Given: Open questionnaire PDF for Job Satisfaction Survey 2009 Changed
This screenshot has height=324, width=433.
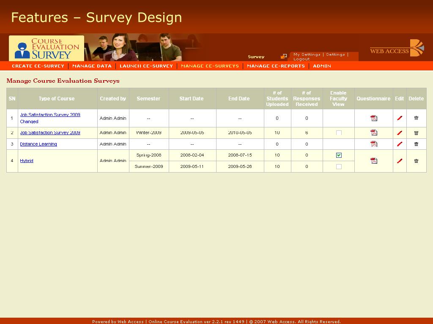Looking at the screenshot, I should pos(374,118).
